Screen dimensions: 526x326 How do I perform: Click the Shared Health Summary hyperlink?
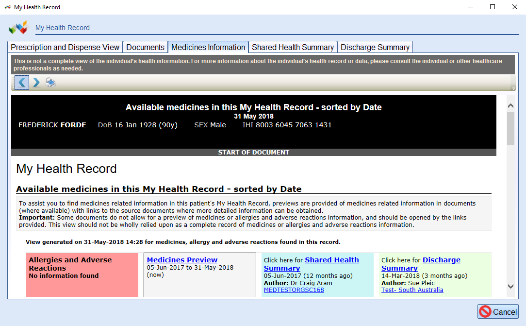coord(332,259)
